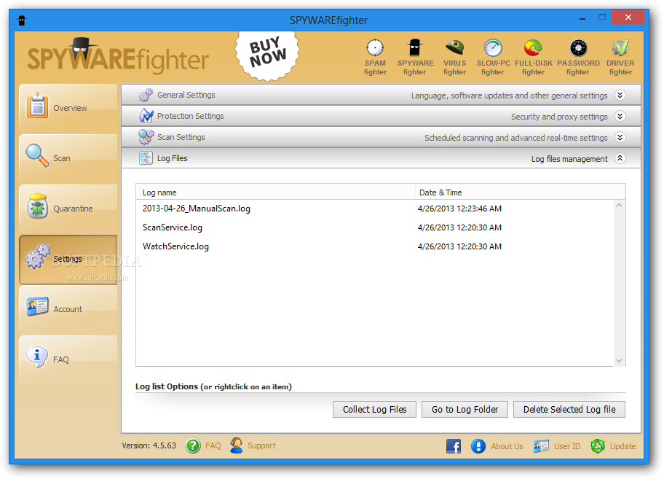Click the Overview clipboard icon
664x479 pixels.
37,105
